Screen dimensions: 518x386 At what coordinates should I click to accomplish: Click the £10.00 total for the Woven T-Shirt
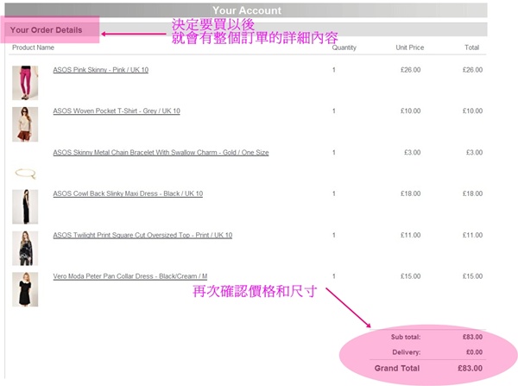[x=472, y=111]
